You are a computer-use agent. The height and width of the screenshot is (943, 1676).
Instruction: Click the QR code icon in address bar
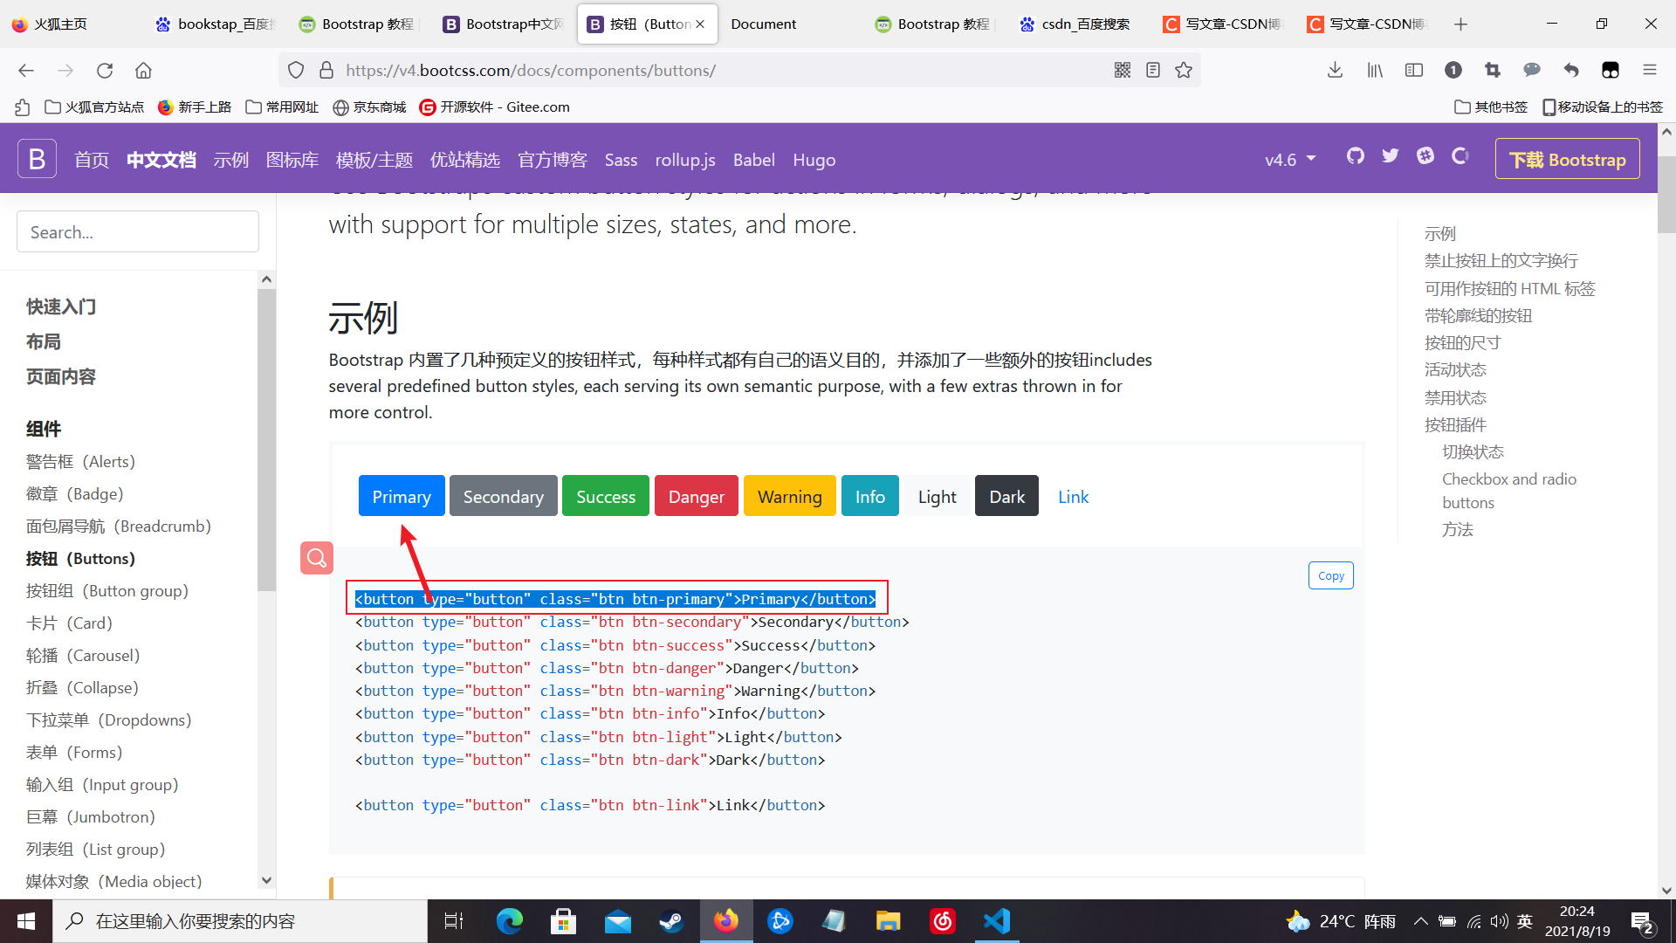click(1123, 70)
